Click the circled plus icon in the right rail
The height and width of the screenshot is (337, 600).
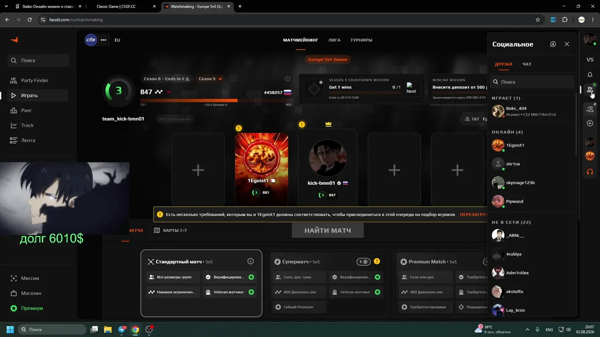tap(590, 124)
